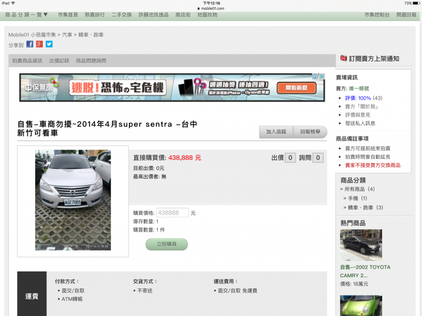This screenshot has height=316, width=422.
Task: Open 問題回報 in top bar
Action: click(x=406, y=15)
